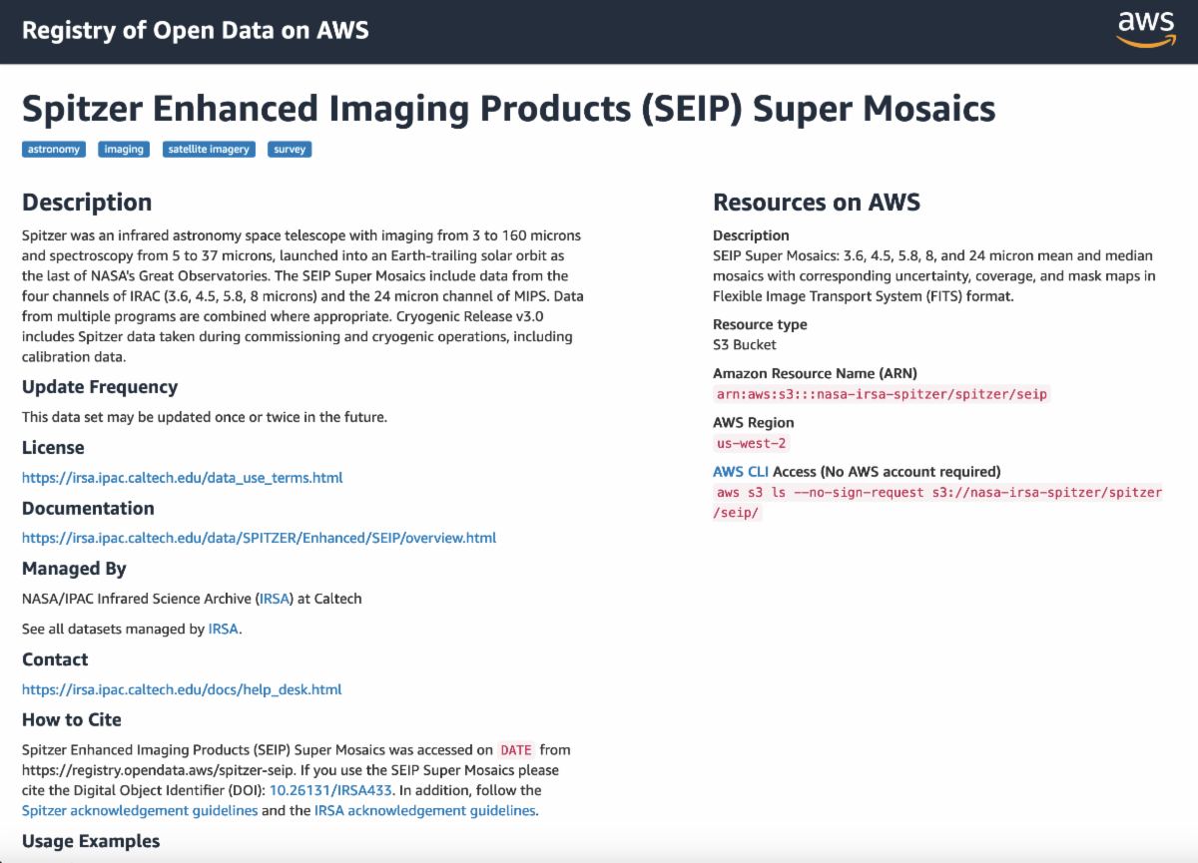
Task: Select the astronomy tag
Action: pyautogui.click(x=54, y=150)
